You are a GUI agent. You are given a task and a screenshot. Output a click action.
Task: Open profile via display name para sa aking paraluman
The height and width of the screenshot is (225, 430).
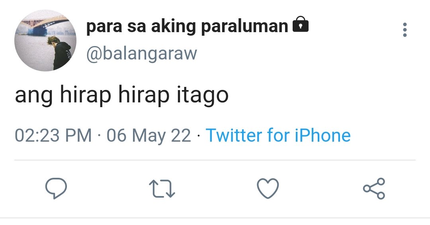coord(187,27)
